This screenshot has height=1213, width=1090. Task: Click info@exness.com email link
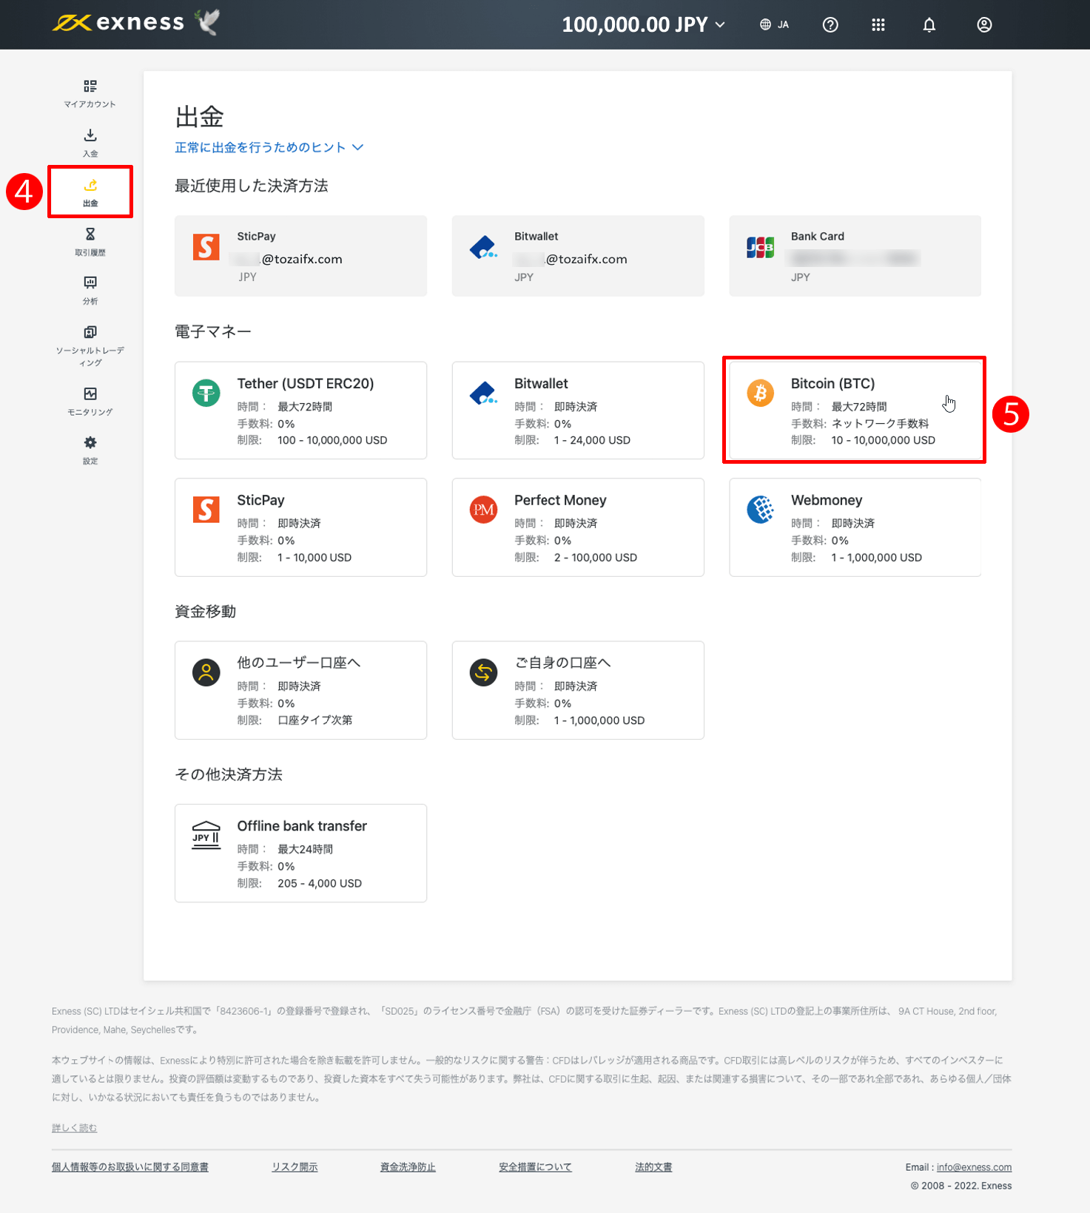click(974, 1167)
